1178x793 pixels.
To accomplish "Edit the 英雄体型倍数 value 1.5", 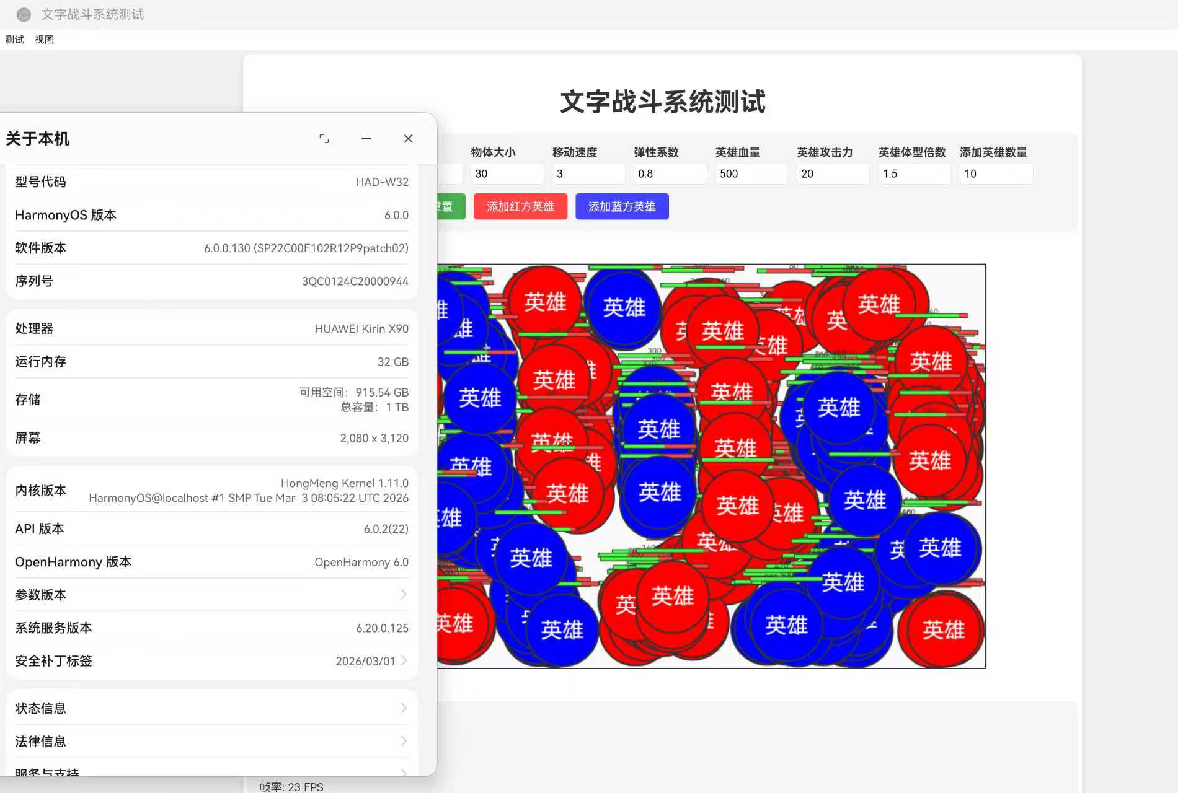I will point(914,173).
